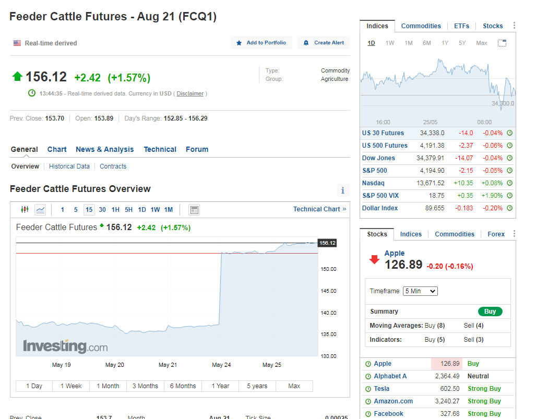This screenshot has height=419, width=536.
Task: Click the US flag icon
Action: click(x=17, y=43)
